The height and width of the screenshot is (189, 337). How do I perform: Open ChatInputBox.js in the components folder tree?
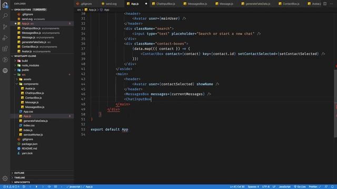pyautogui.click(x=34, y=93)
